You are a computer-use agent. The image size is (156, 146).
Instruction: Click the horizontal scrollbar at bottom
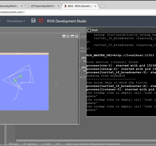86,141
